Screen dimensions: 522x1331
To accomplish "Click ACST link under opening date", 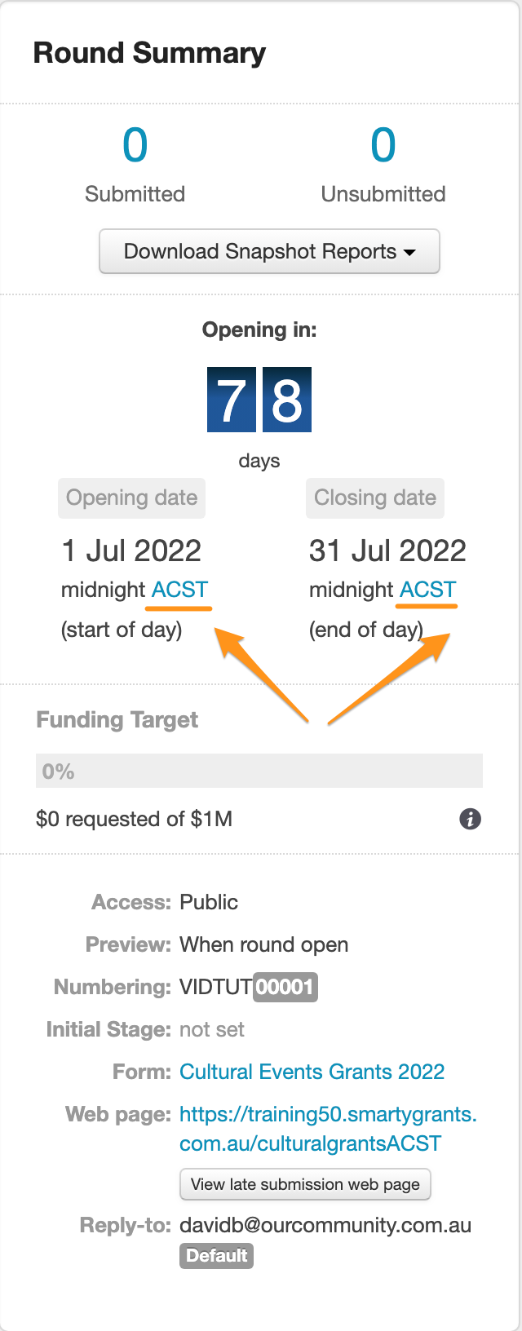I will 179,590.
